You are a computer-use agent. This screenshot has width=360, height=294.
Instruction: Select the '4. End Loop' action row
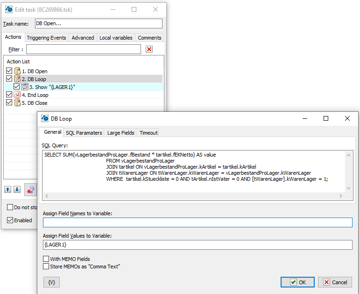pyautogui.click(x=84, y=95)
